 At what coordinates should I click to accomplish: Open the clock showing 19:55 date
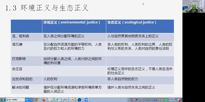[x=172, y=100]
